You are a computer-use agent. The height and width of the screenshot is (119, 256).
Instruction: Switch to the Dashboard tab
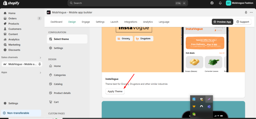(x=56, y=22)
